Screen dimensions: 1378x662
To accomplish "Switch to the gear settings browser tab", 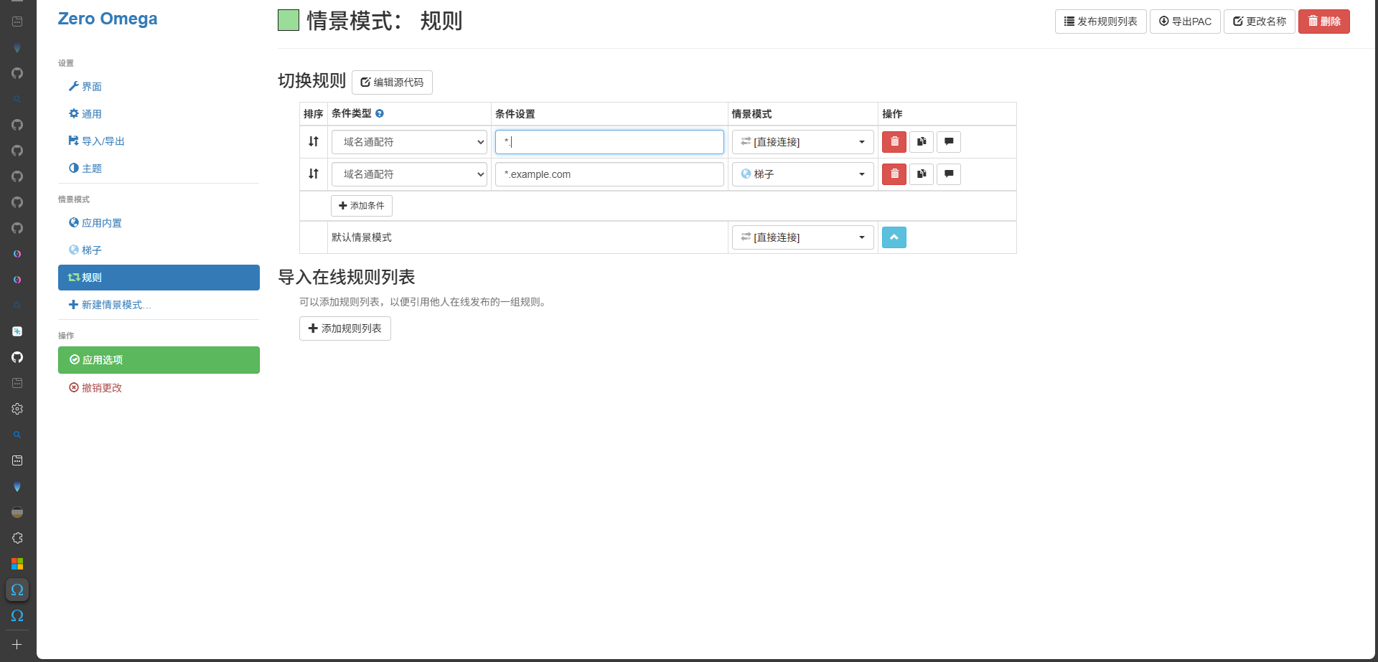I will click(17, 409).
